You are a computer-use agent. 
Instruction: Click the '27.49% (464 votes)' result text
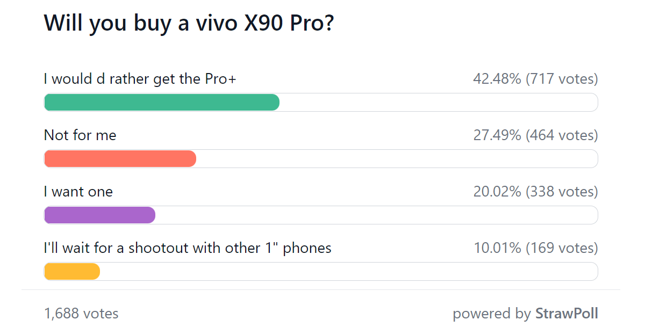click(x=536, y=135)
